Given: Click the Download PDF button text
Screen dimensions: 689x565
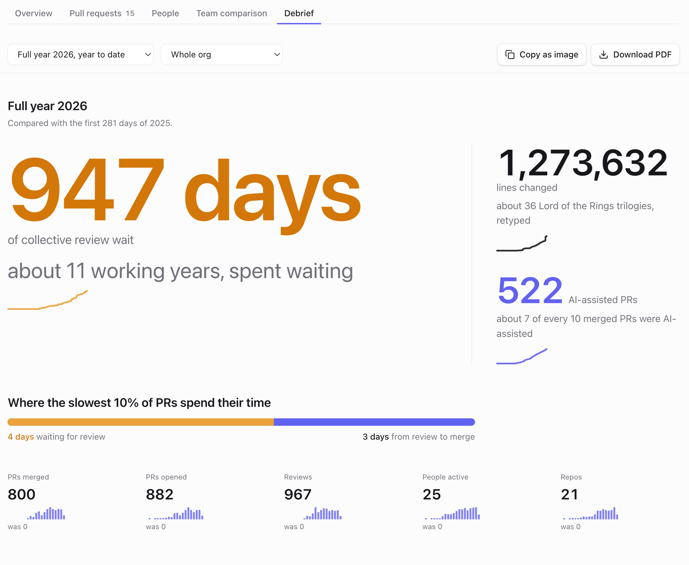Looking at the screenshot, I should coord(642,54).
